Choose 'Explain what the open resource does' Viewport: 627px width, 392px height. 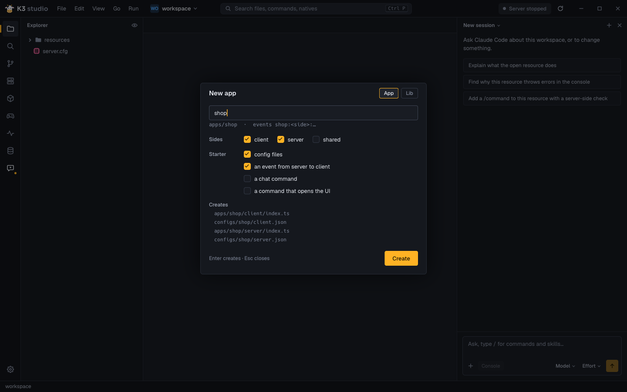point(542,65)
